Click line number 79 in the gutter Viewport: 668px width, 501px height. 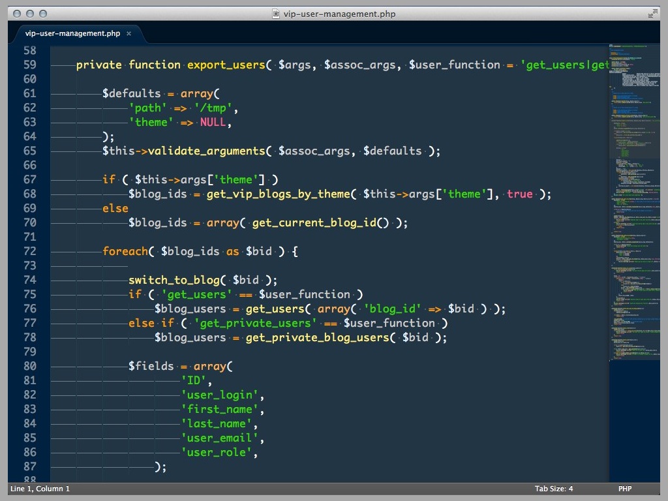(30, 352)
